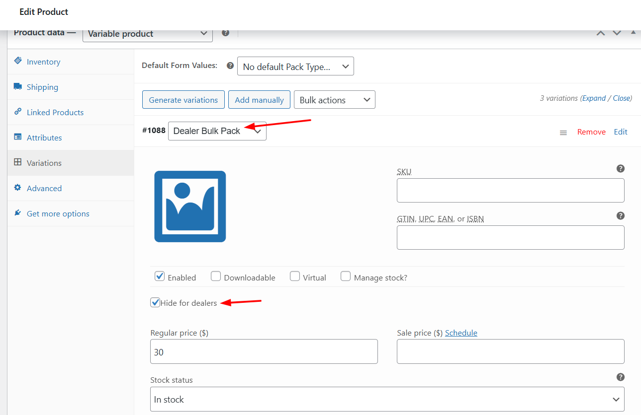Check the Virtual checkbox
Image resolution: width=641 pixels, height=415 pixels.
[x=295, y=277]
